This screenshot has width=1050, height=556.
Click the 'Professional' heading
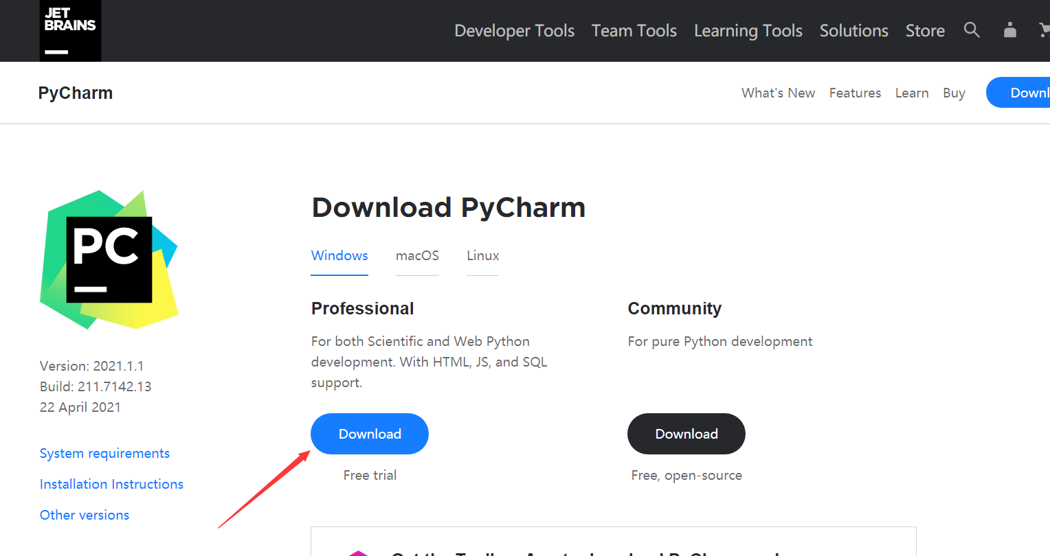pyautogui.click(x=362, y=308)
